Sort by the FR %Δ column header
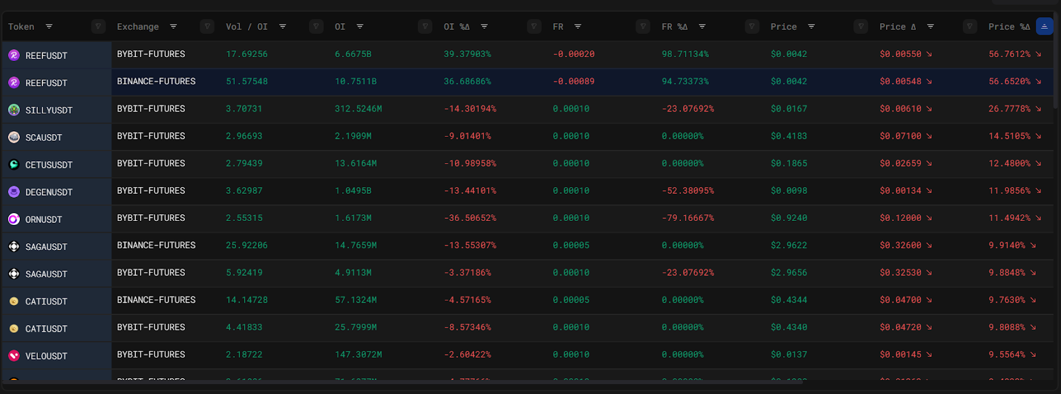This screenshot has width=1061, height=394. [x=674, y=27]
